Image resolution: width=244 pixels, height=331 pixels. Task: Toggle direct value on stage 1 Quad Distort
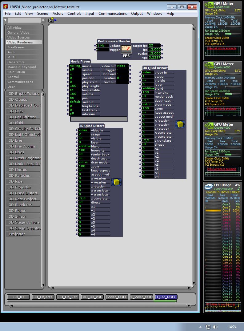point(148,144)
